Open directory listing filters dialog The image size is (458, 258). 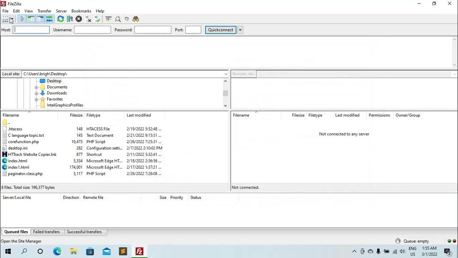point(108,19)
